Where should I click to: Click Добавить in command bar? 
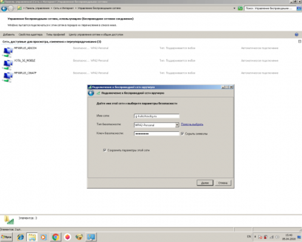[x=8, y=35]
